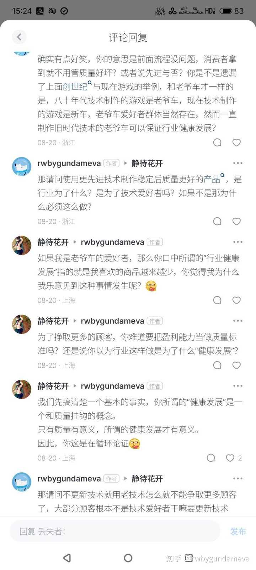Viewport: 256px width, 570px height.
Task: Like the top comment about 老爷车
Action: click(236, 142)
